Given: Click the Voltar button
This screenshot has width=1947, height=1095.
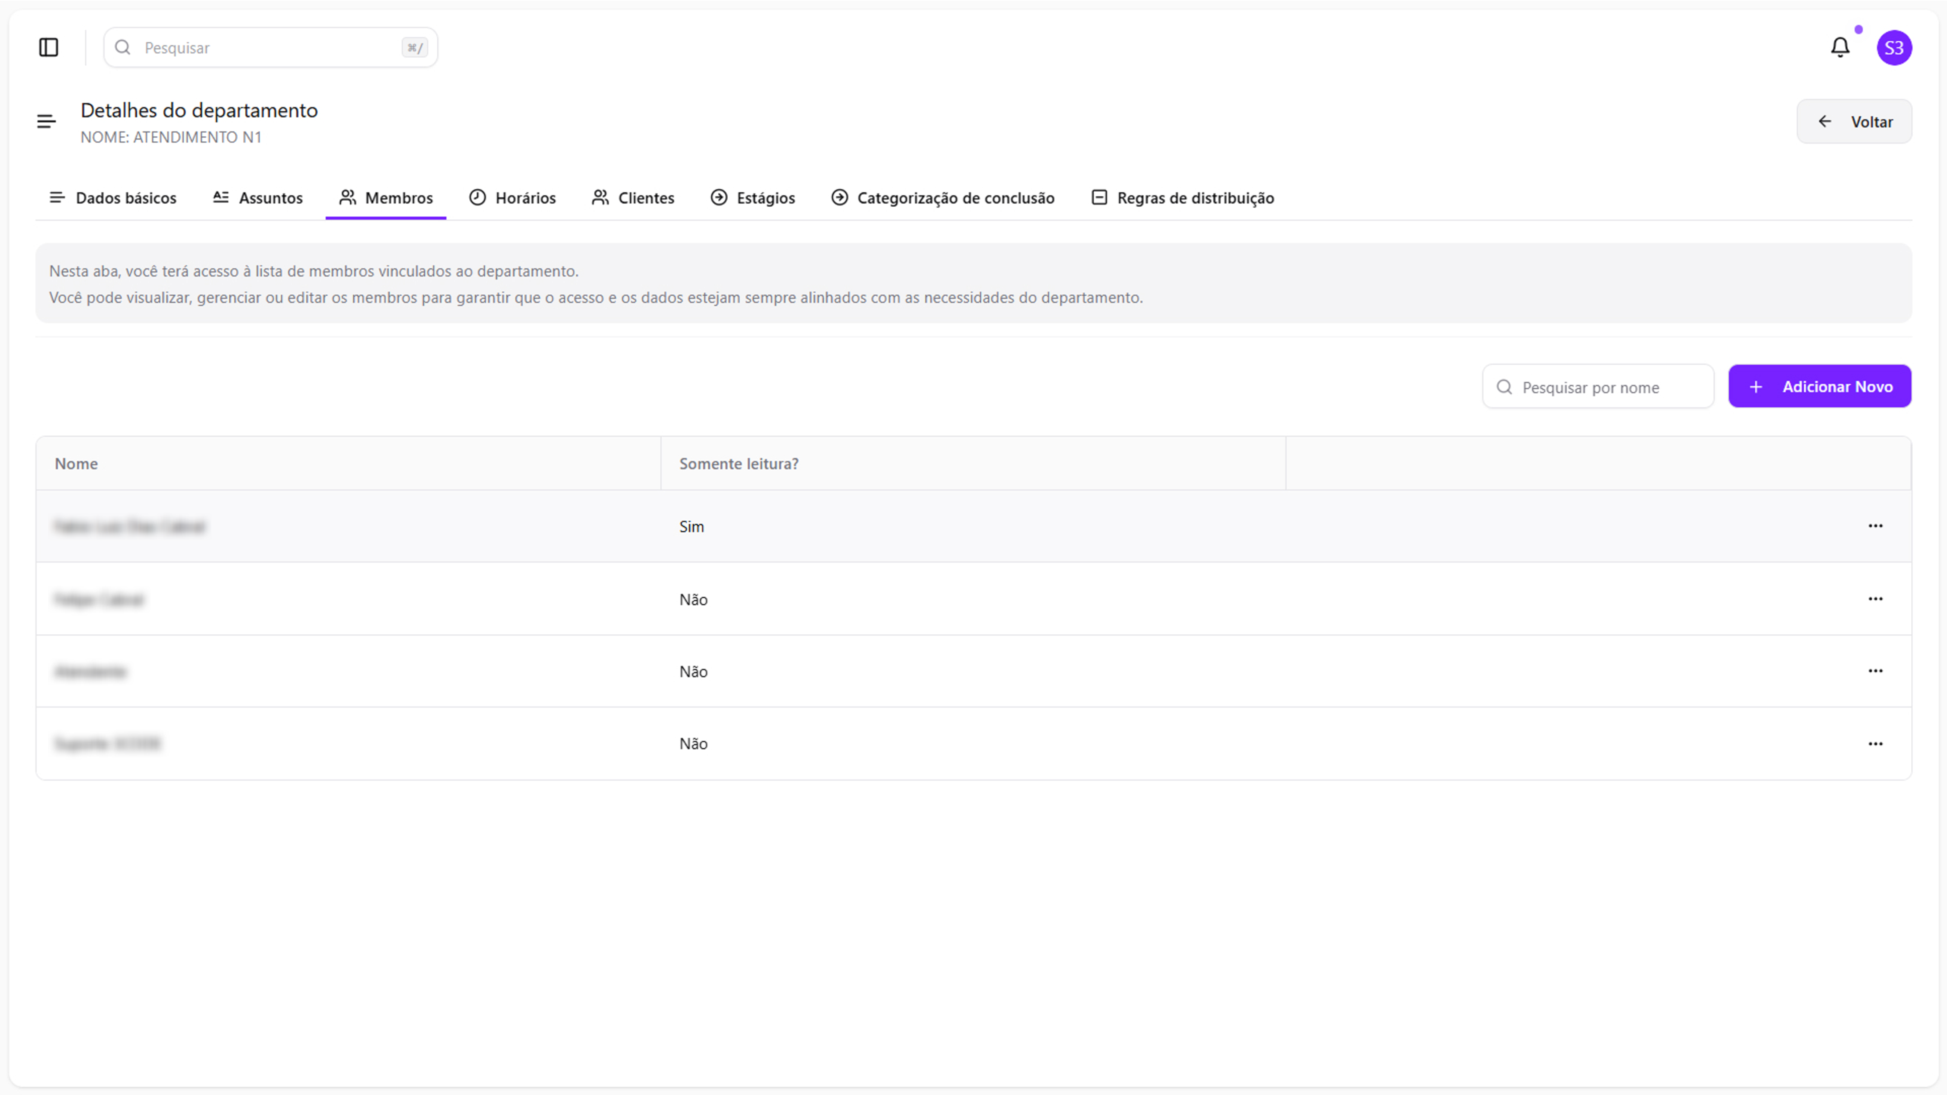Looking at the screenshot, I should pyautogui.click(x=1854, y=122).
